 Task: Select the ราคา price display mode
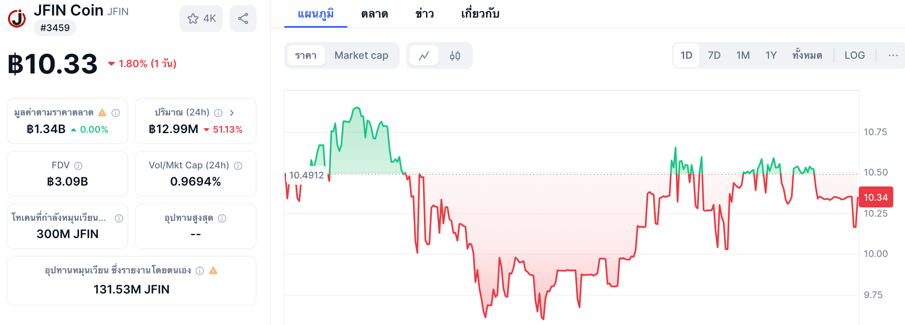pyautogui.click(x=306, y=55)
